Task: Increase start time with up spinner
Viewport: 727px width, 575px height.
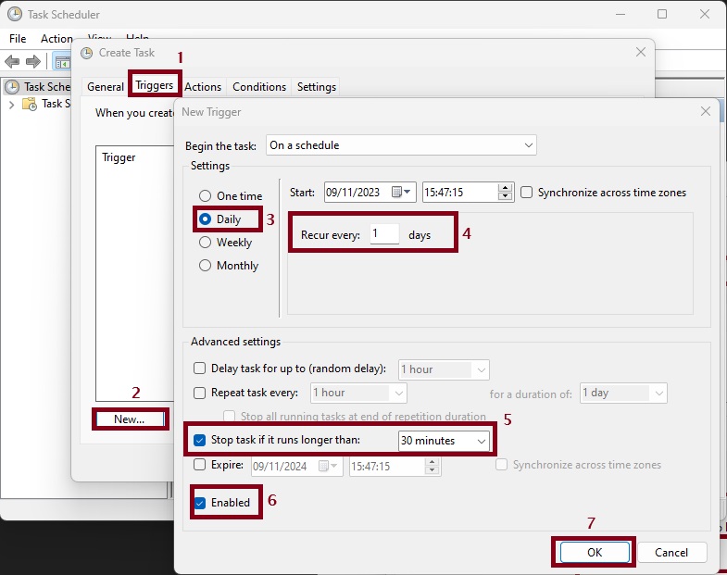Action: point(505,188)
